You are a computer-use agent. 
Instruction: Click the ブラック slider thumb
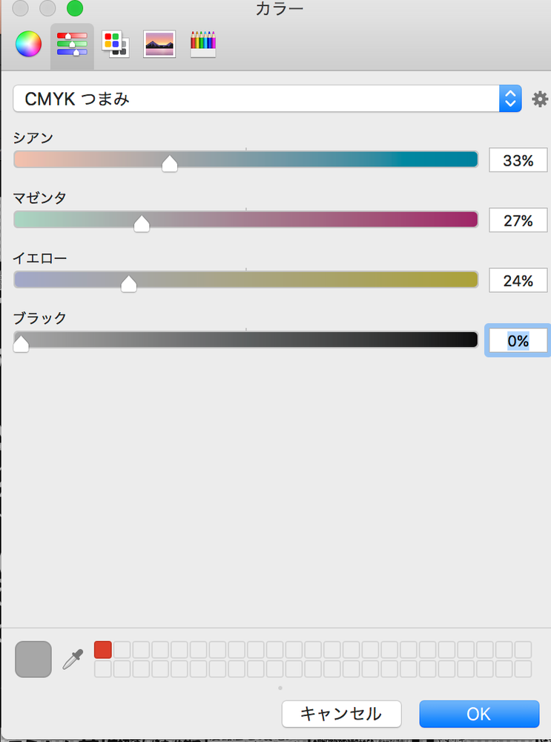pyautogui.click(x=21, y=344)
